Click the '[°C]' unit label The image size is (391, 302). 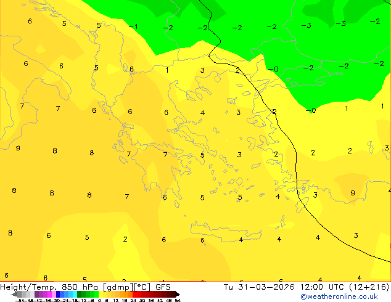(143, 287)
